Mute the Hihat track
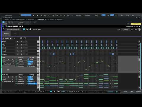Image resolution: width=142 pixels, height=107 pixels. tap(17, 48)
